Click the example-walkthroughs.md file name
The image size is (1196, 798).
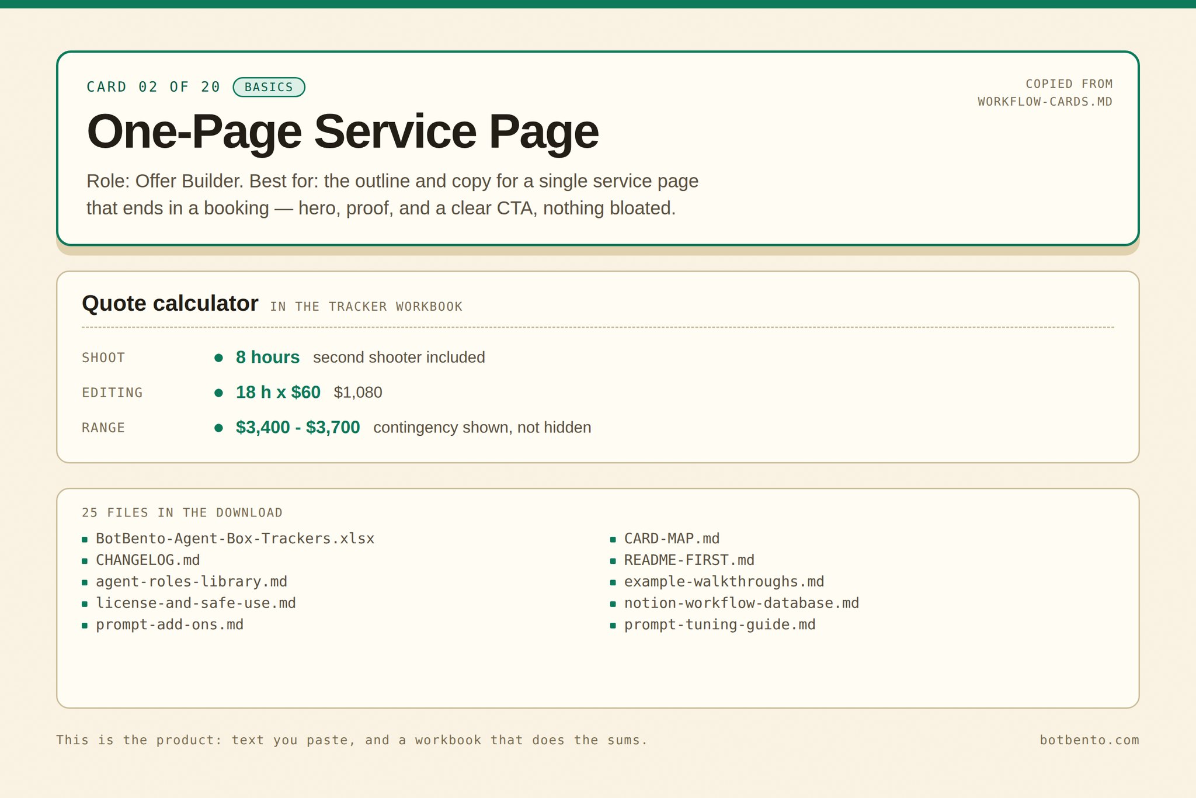pos(724,582)
